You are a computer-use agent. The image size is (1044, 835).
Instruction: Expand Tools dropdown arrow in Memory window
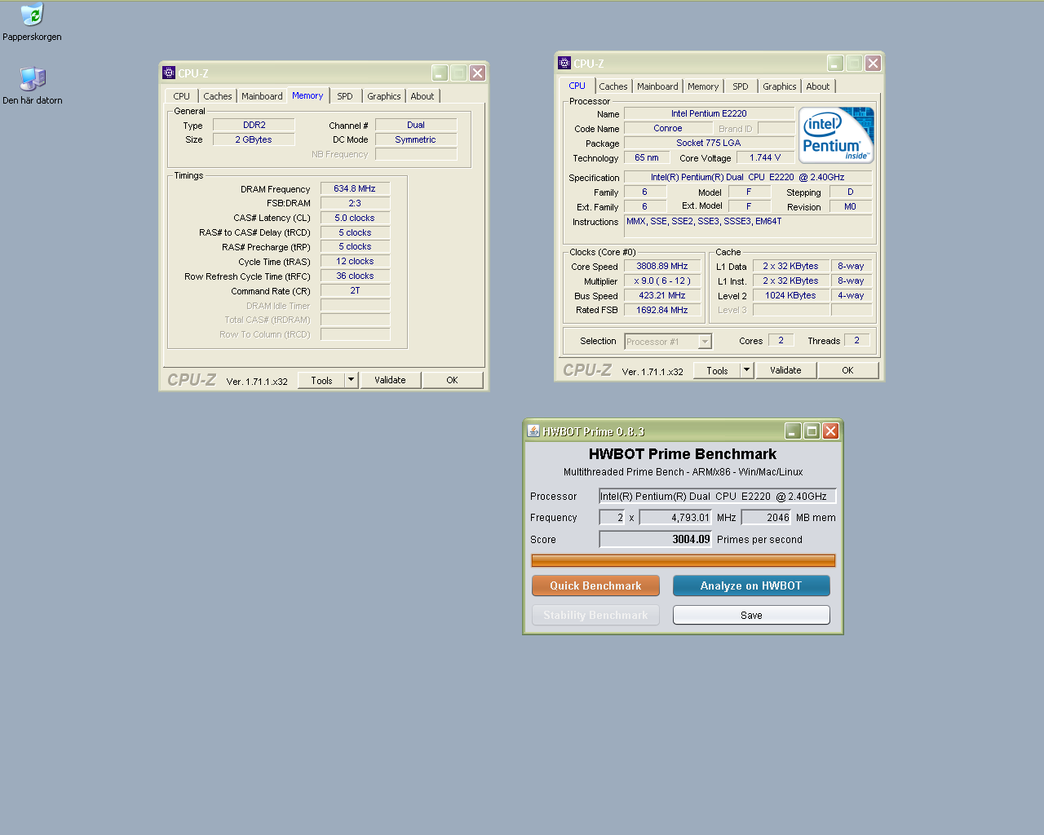352,380
